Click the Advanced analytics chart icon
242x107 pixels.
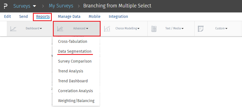click(60, 29)
